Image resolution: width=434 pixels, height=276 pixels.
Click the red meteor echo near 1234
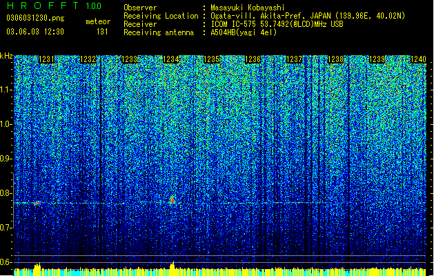pyautogui.click(x=172, y=200)
